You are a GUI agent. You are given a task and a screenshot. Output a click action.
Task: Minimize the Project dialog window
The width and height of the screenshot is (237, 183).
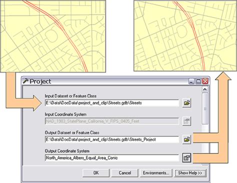click(191, 81)
